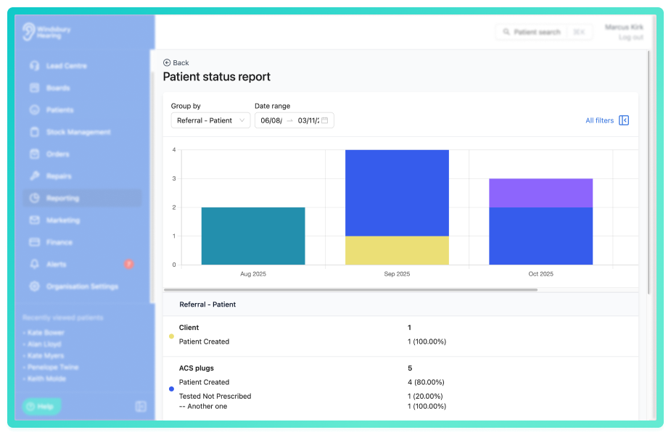The image size is (671, 435).
Task: Click Tested Not Prescribed row text
Action: pyautogui.click(x=215, y=396)
